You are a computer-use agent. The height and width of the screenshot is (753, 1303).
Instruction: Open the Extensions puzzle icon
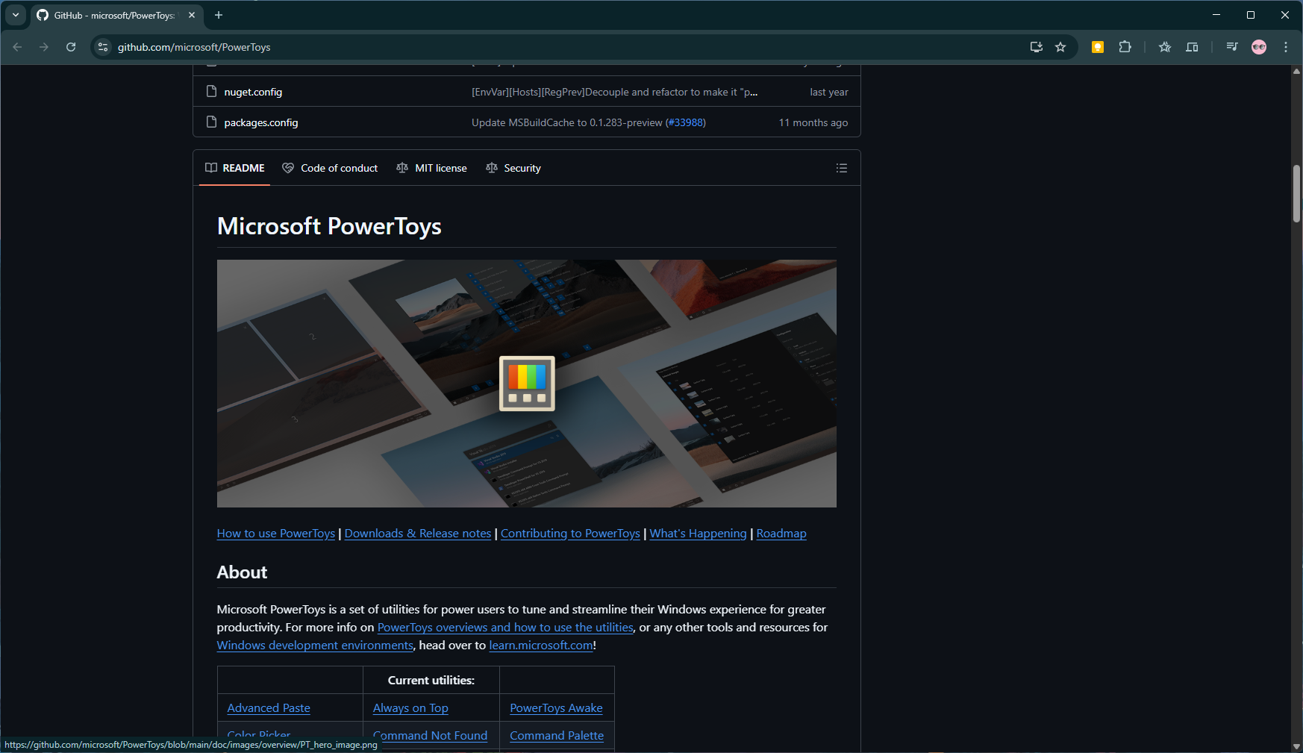tap(1125, 47)
